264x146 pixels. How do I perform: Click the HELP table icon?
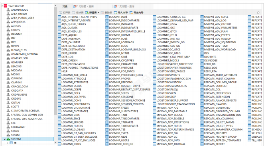59,71
